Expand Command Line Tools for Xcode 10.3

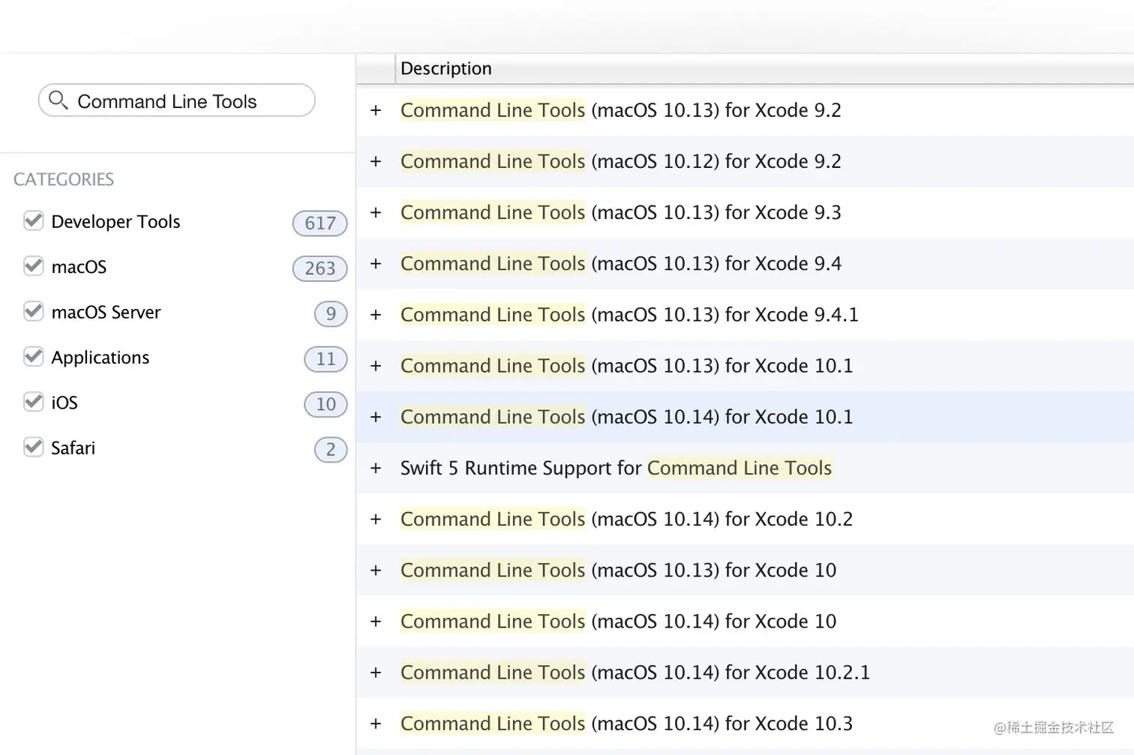(376, 724)
